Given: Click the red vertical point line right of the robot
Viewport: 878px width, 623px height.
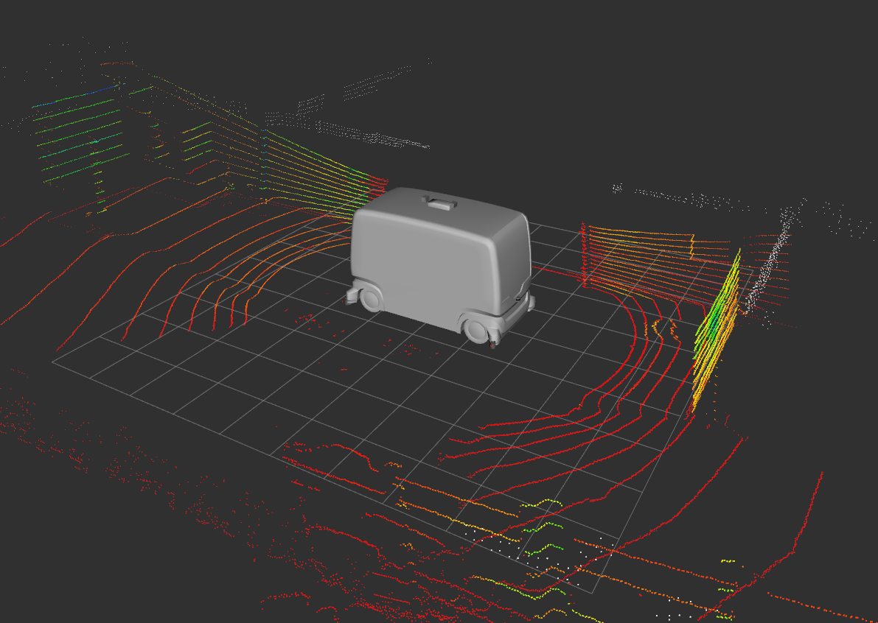Looking at the screenshot, I should 583,254.
